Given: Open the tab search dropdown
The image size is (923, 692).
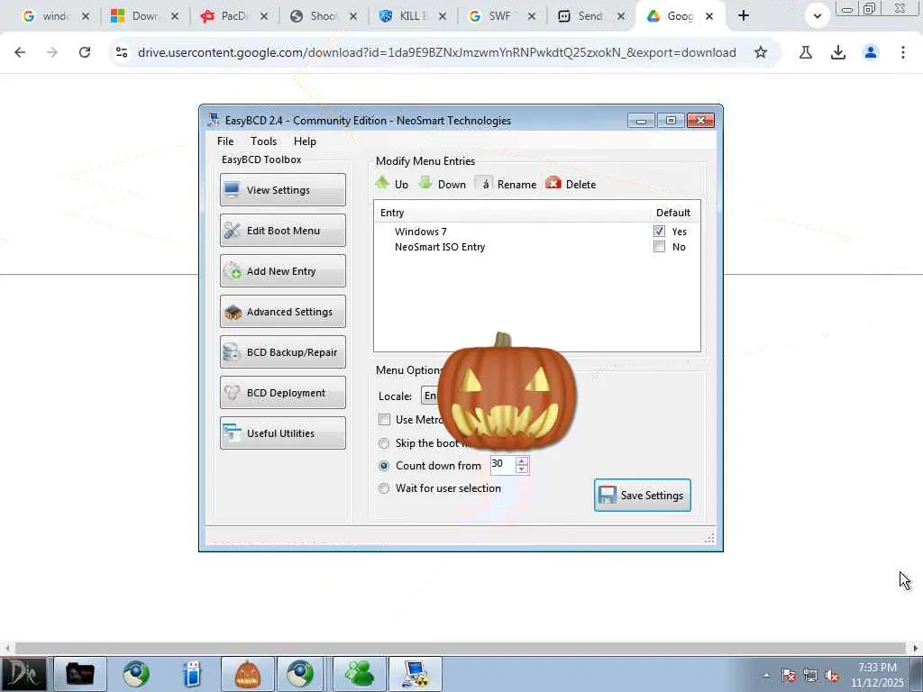Looking at the screenshot, I should point(817,16).
